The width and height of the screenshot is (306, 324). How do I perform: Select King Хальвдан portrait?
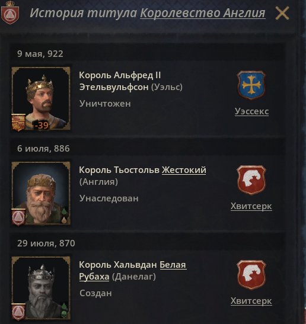coord(41,288)
